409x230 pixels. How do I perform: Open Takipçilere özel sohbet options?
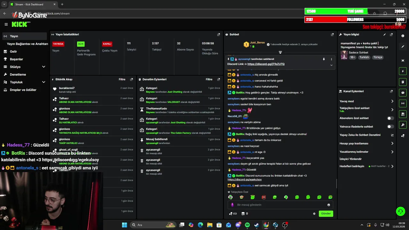coord(367,110)
